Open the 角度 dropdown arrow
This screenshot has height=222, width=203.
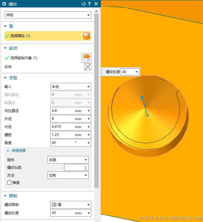pos(89,143)
